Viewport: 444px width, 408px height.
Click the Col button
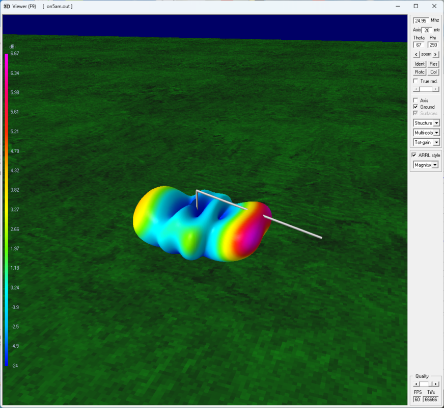(x=433, y=72)
